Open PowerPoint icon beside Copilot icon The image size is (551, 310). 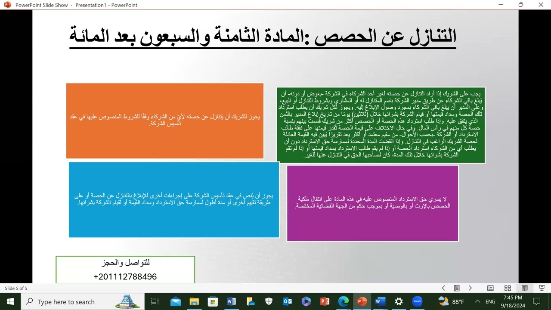tap(325, 301)
